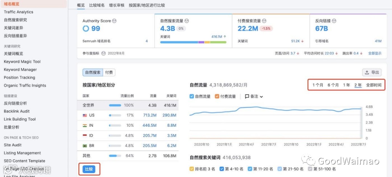
Task: Click the US flag icon
Action: coord(85,115)
